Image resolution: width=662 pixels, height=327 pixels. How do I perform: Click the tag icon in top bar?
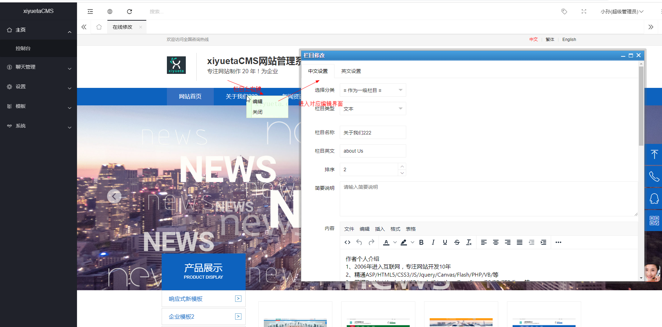pos(564,12)
